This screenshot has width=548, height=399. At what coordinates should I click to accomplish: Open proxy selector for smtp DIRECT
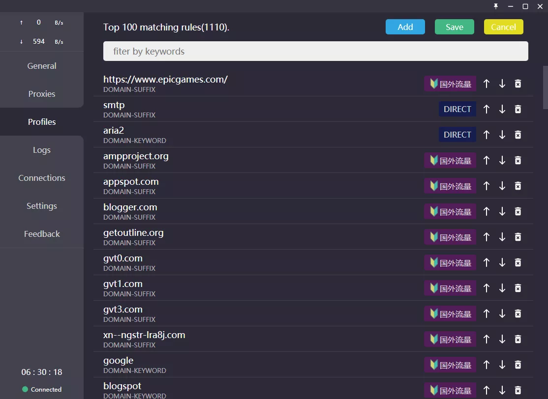pos(457,109)
